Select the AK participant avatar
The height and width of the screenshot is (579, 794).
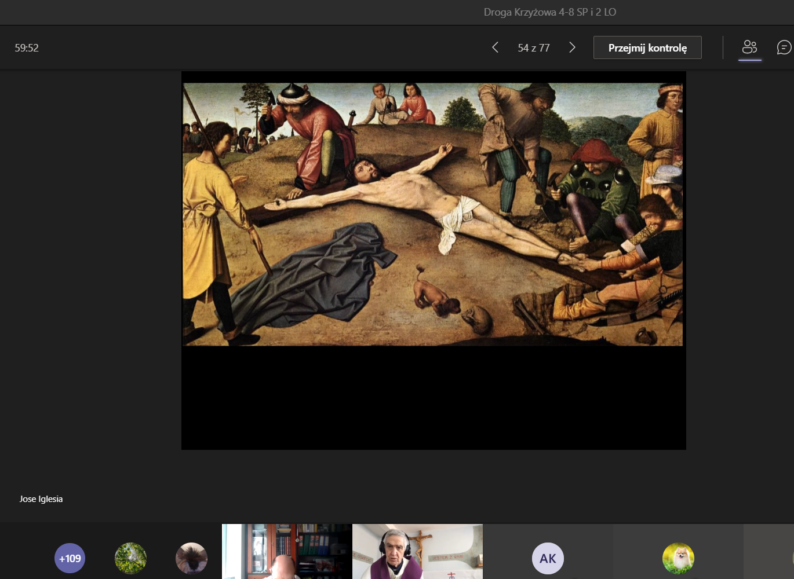click(x=548, y=558)
